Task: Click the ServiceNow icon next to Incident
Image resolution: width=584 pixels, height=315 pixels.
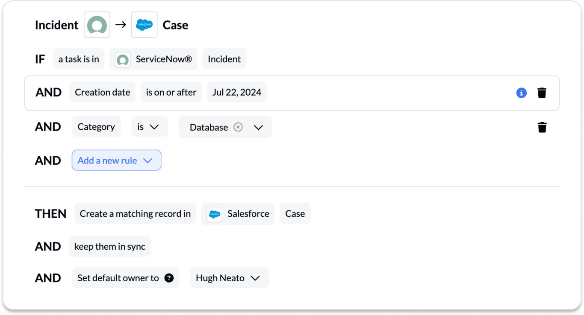Action: click(x=97, y=25)
